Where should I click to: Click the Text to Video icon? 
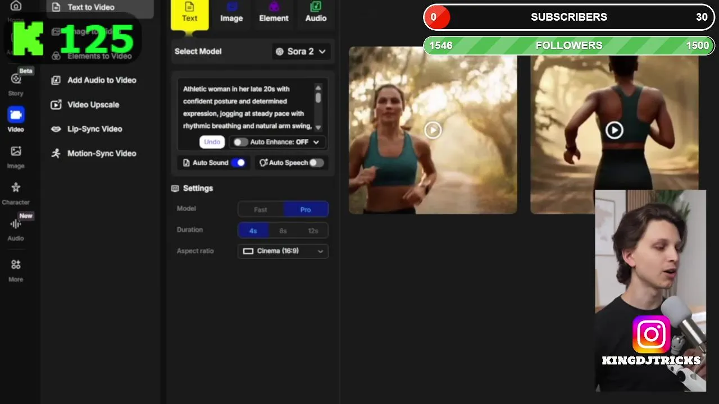pos(56,7)
